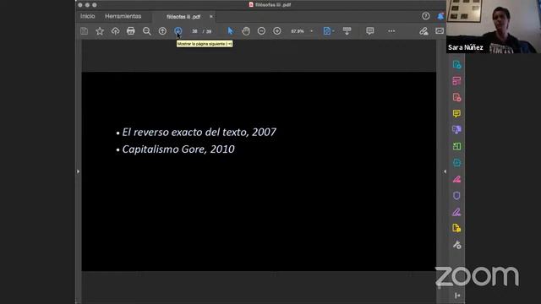Click the cyan Create PDF sidebar icon
The image size is (541, 304).
(456, 64)
